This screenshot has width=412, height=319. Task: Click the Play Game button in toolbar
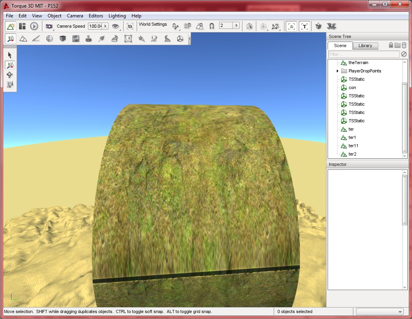tap(34, 26)
